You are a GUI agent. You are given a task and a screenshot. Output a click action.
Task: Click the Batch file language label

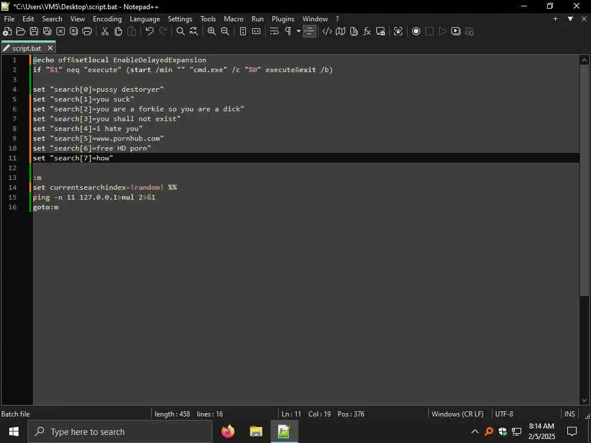click(16, 414)
